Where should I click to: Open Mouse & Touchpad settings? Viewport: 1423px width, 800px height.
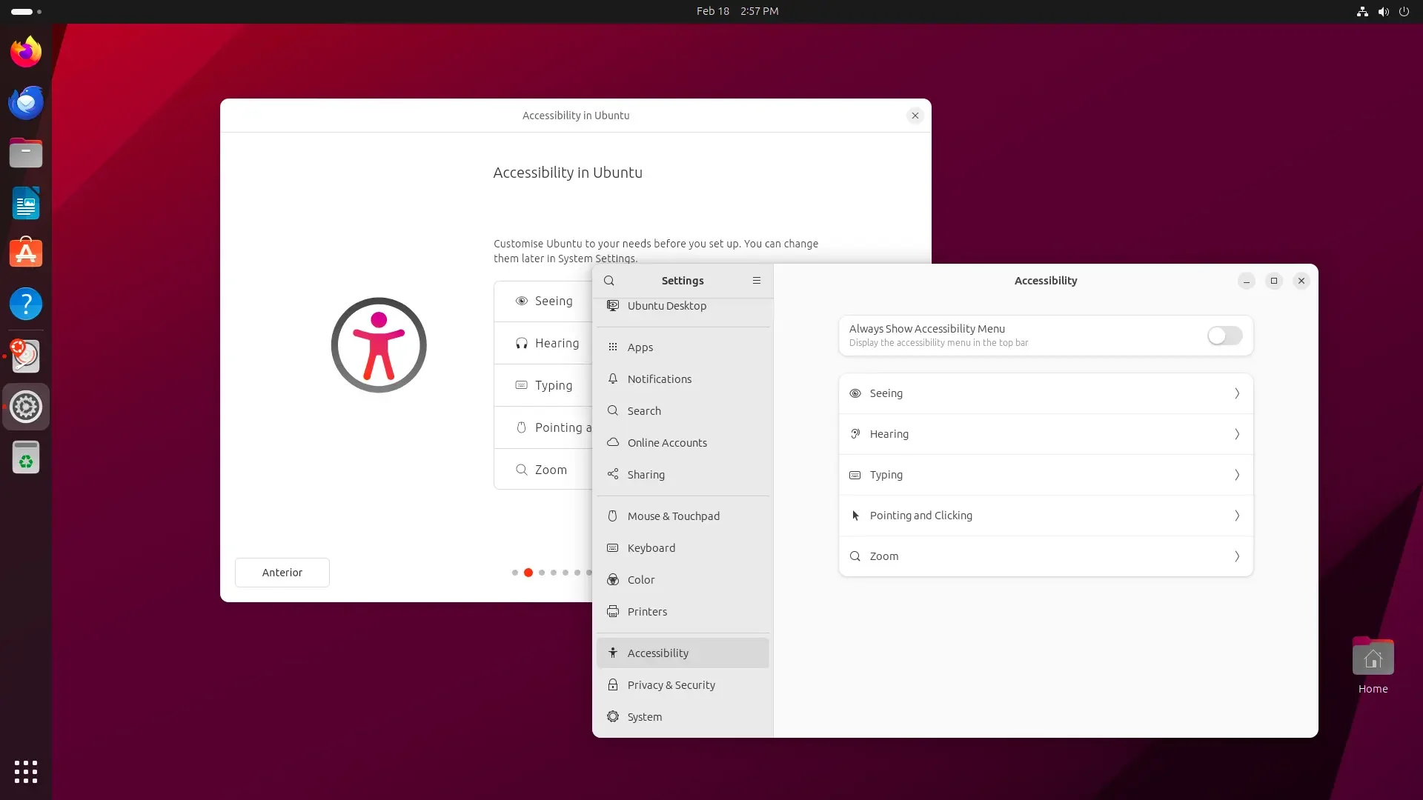tap(683, 516)
